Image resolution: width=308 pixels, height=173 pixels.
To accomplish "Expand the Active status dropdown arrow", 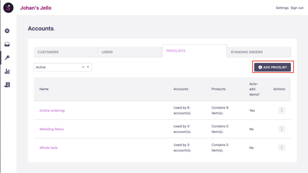I will (x=88, y=67).
